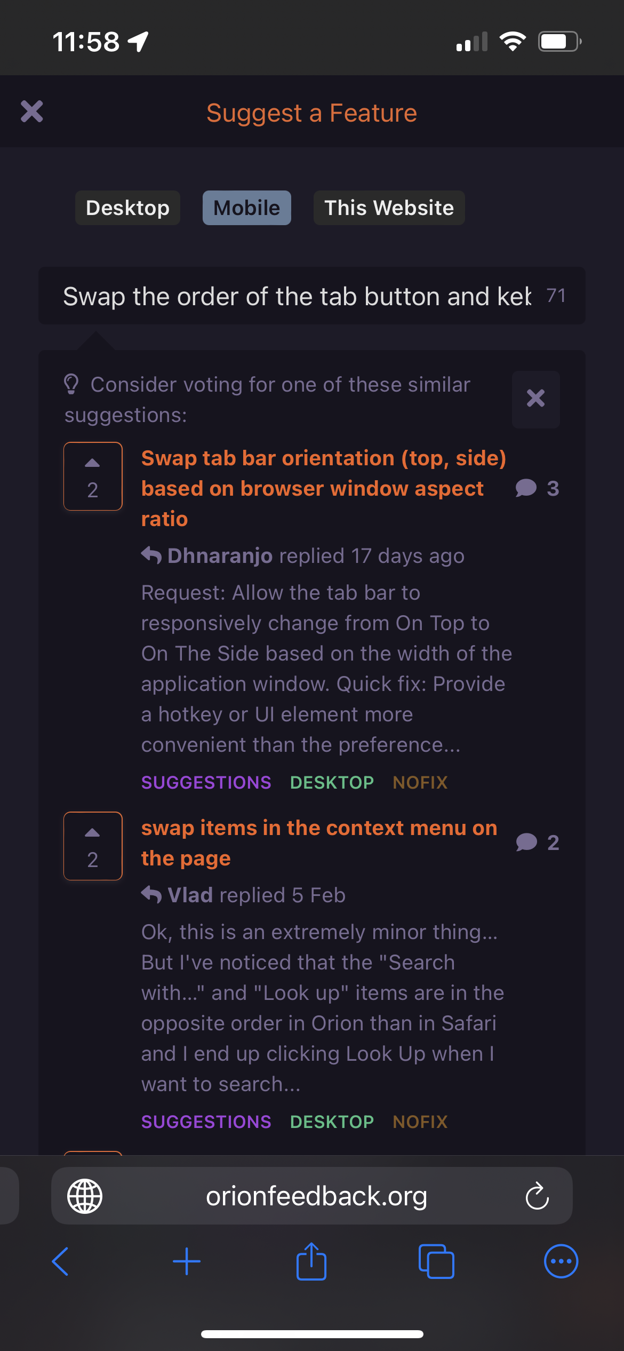The height and width of the screenshot is (1351, 624).
Task: Open the browser more options menu
Action: coord(561,1261)
